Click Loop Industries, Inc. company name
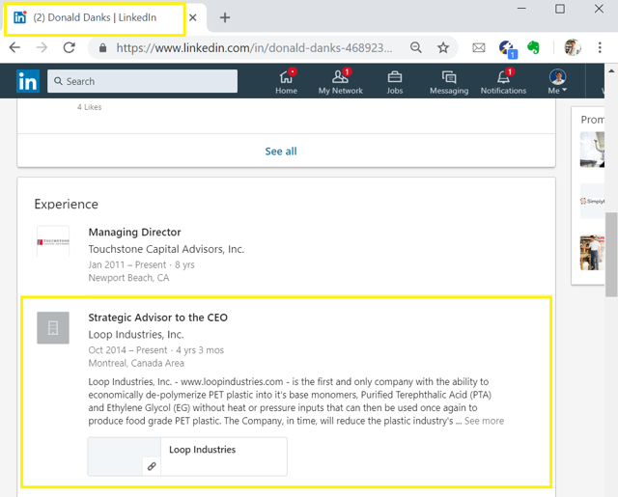Image resolution: width=618 pixels, height=497 pixels. coord(136,335)
